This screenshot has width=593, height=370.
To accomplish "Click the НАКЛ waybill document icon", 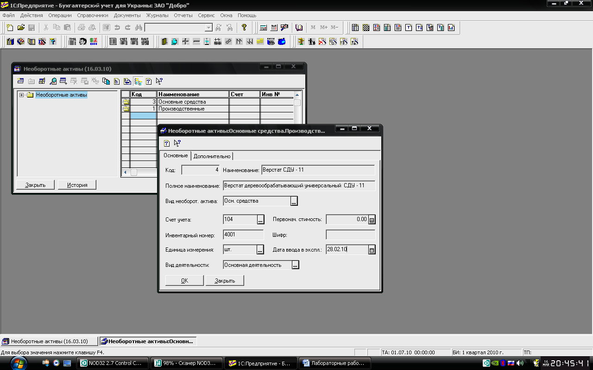I will click(x=134, y=42).
